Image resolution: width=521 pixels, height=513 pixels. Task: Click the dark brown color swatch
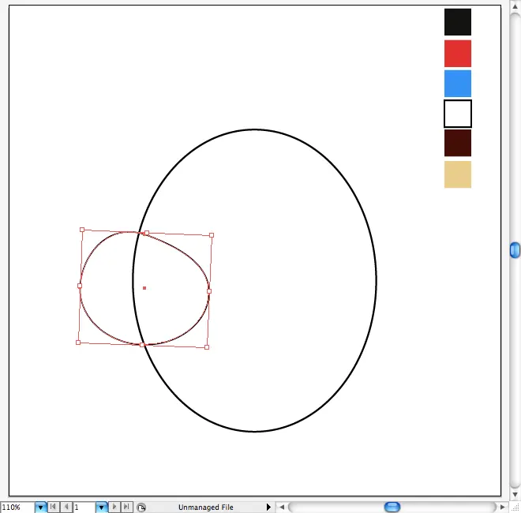458,143
